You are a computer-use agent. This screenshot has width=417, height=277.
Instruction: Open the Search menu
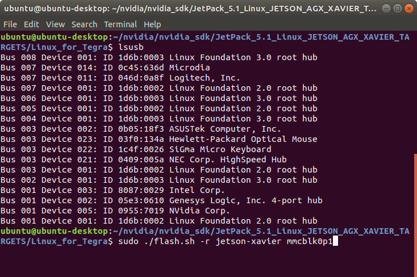(84, 24)
